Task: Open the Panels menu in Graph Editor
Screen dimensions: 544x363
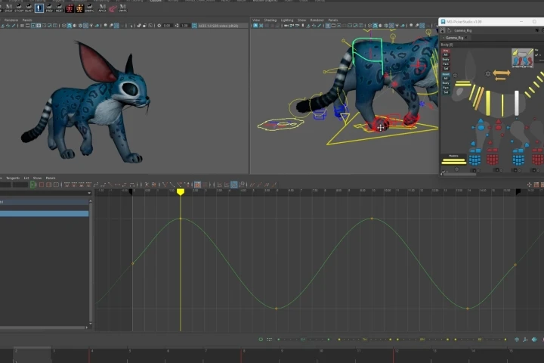Action: click(51, 178)
